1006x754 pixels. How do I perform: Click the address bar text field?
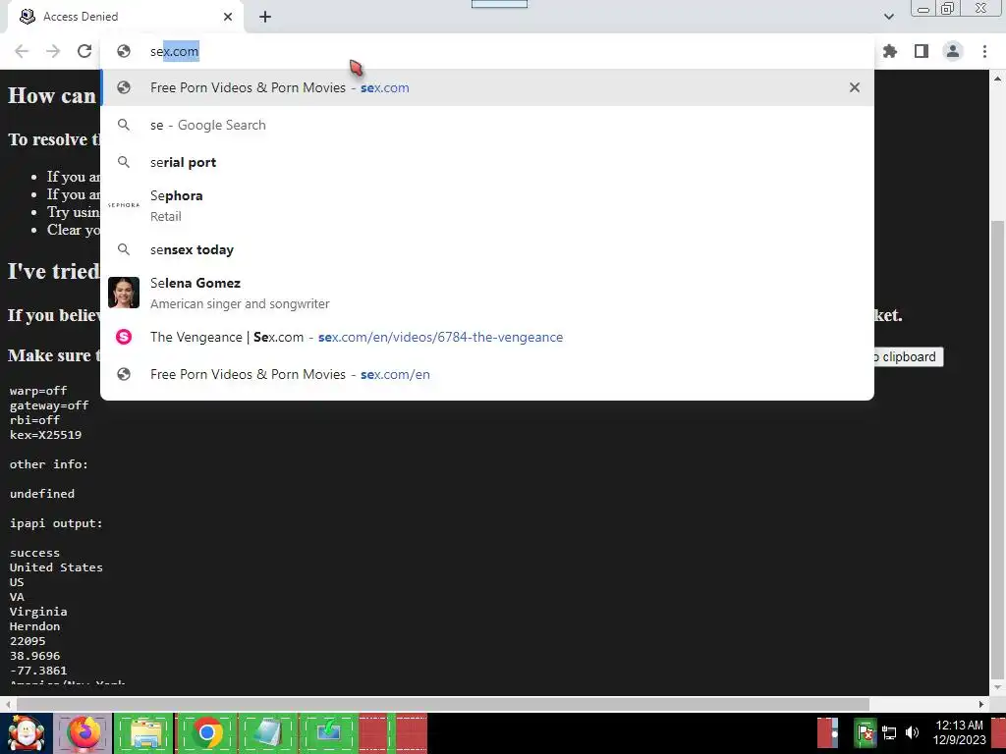coord(487,51)
